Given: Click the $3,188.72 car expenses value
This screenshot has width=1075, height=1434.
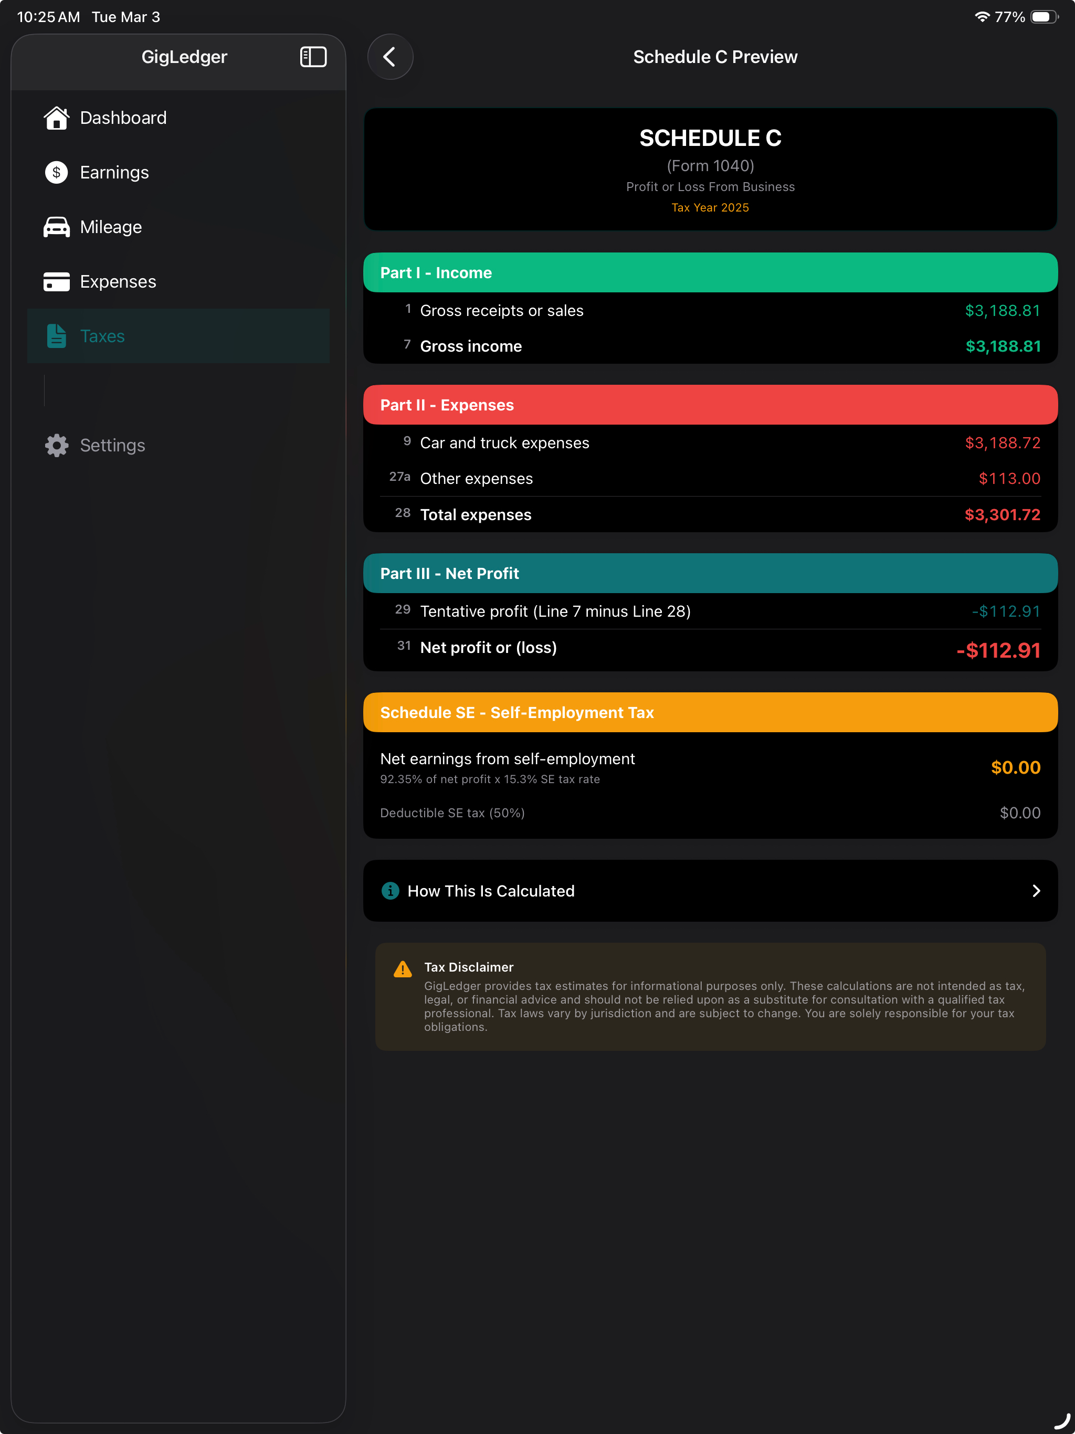Looking at the screenshot, I should pos(1003,443).
